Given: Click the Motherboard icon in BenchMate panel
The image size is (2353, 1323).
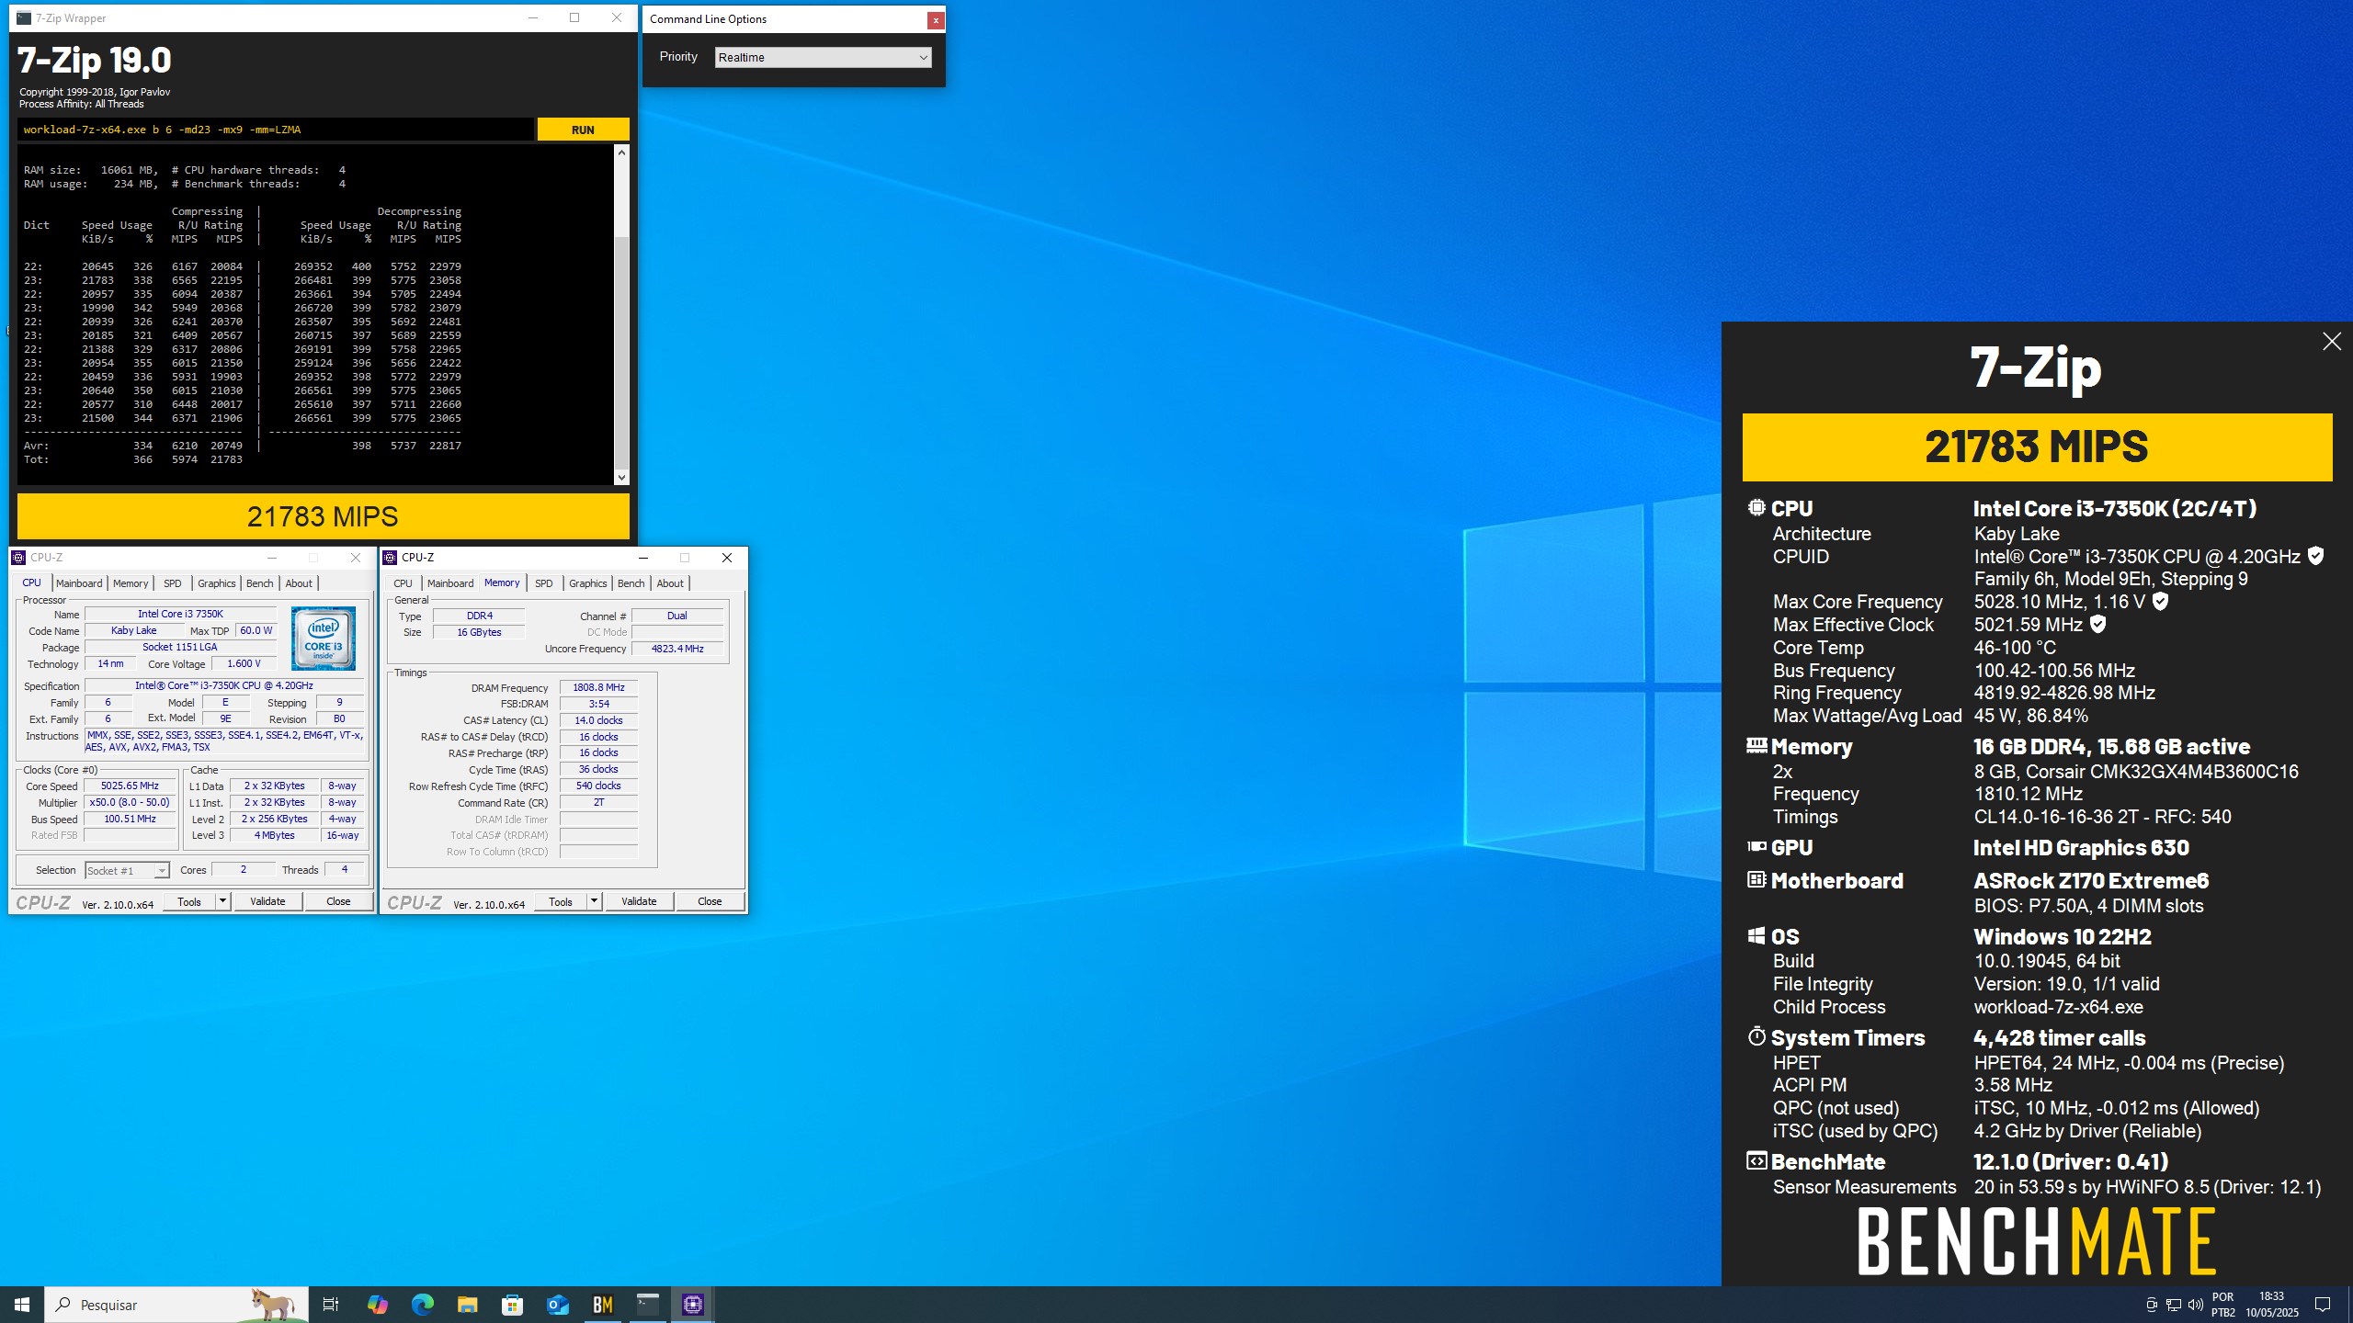Looking at the screenshot, I should 1756,879.
